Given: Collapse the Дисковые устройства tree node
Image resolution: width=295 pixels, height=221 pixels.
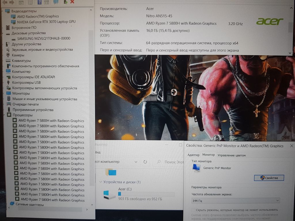Looking at the screenshot, I should 3,33.
